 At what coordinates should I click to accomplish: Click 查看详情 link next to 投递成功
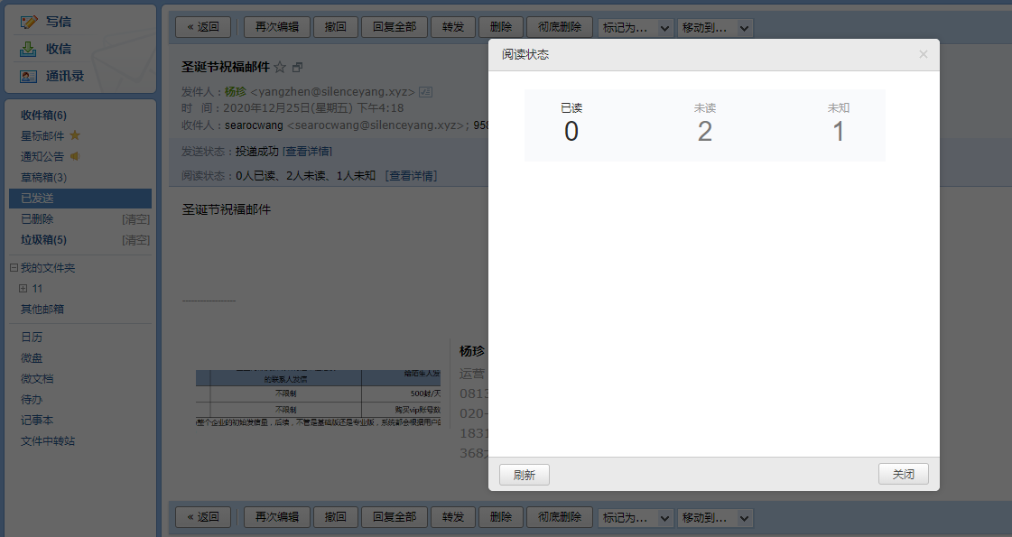click(307, 151)
